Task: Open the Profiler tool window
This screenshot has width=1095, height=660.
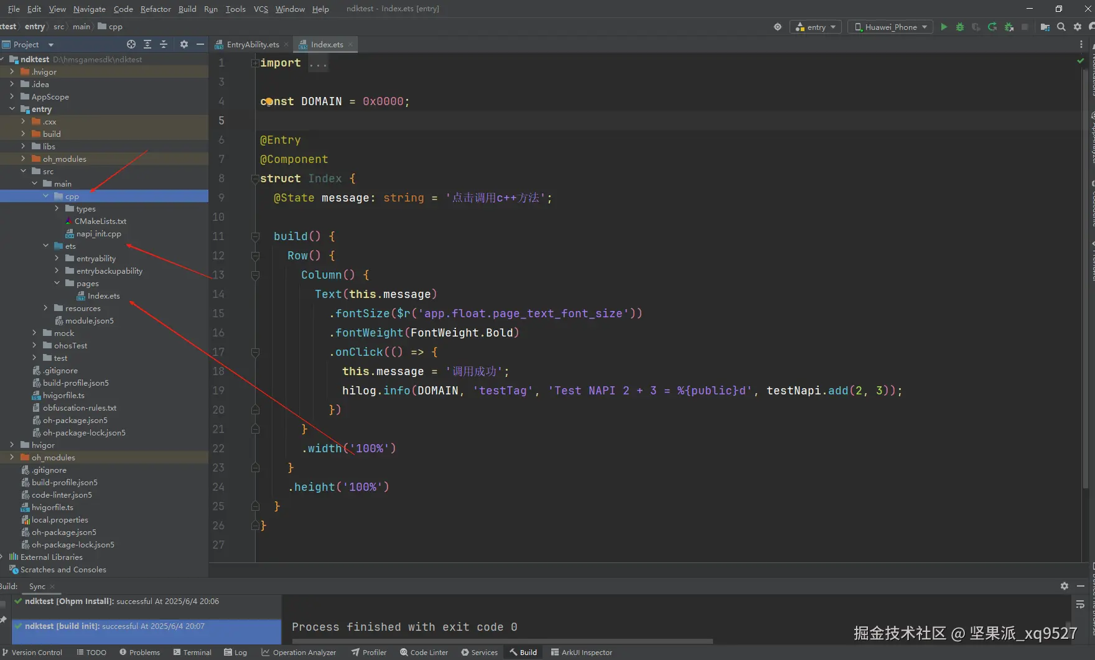Action: 369,653
